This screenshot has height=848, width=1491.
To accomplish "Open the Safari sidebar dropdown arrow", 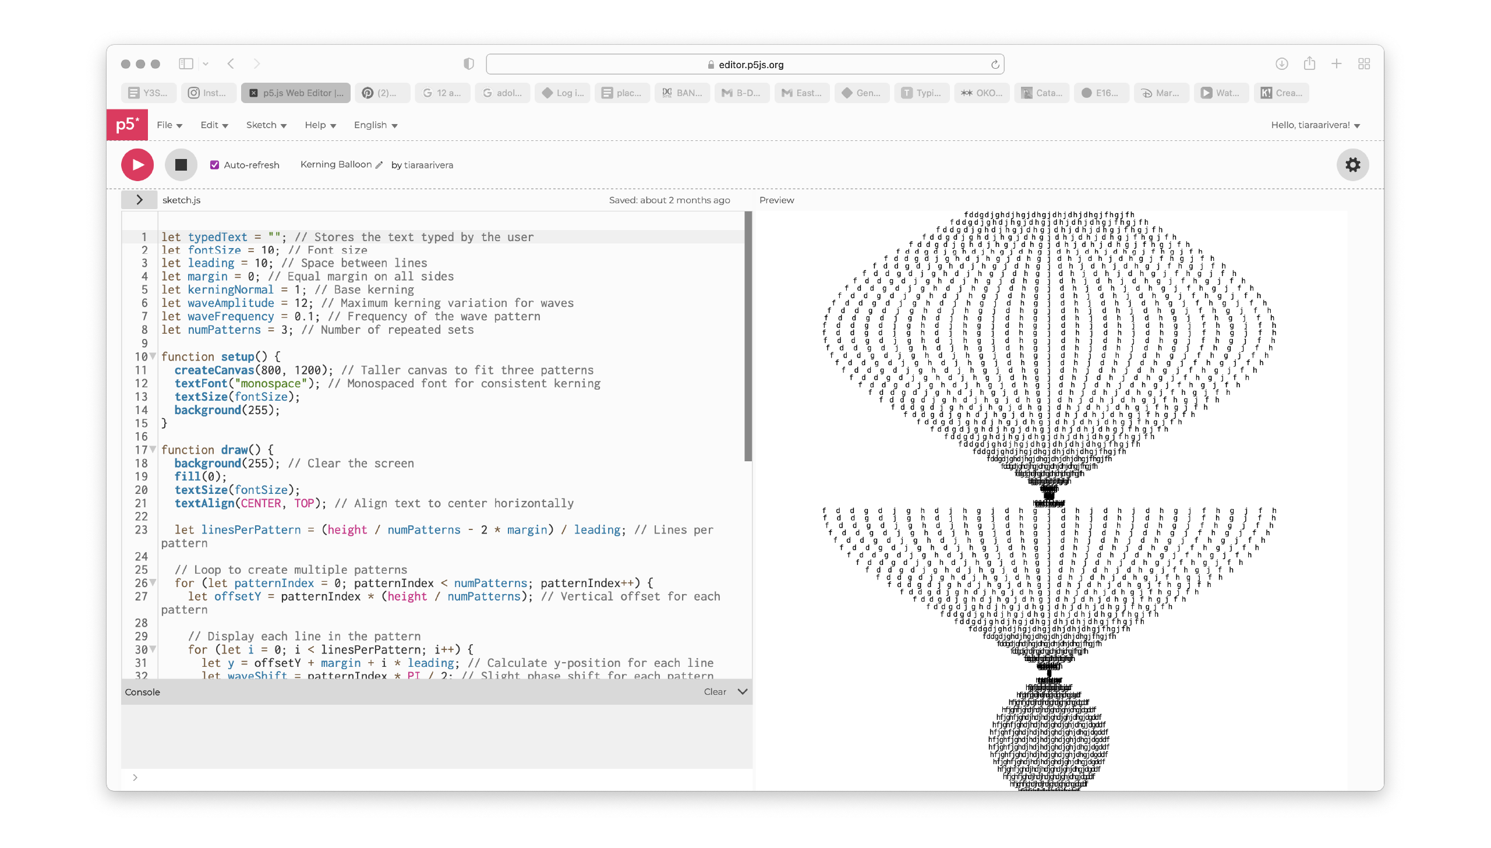I will click(x=206, y=64).
